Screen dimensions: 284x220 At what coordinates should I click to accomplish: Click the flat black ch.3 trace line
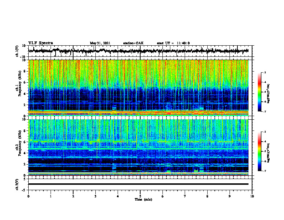(x=138, y=184)
